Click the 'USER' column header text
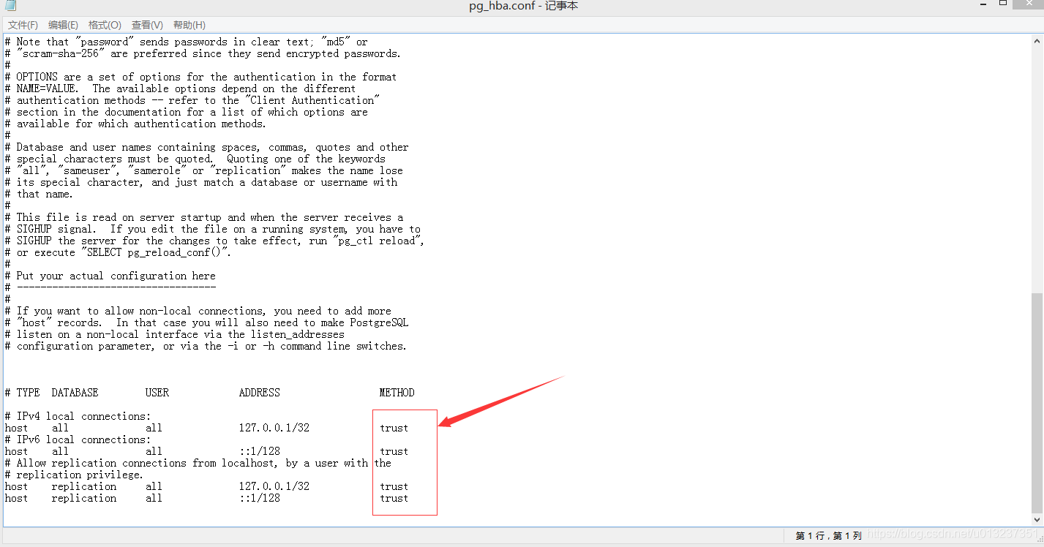Viewport: 1044px width, 547px height. 157,393
